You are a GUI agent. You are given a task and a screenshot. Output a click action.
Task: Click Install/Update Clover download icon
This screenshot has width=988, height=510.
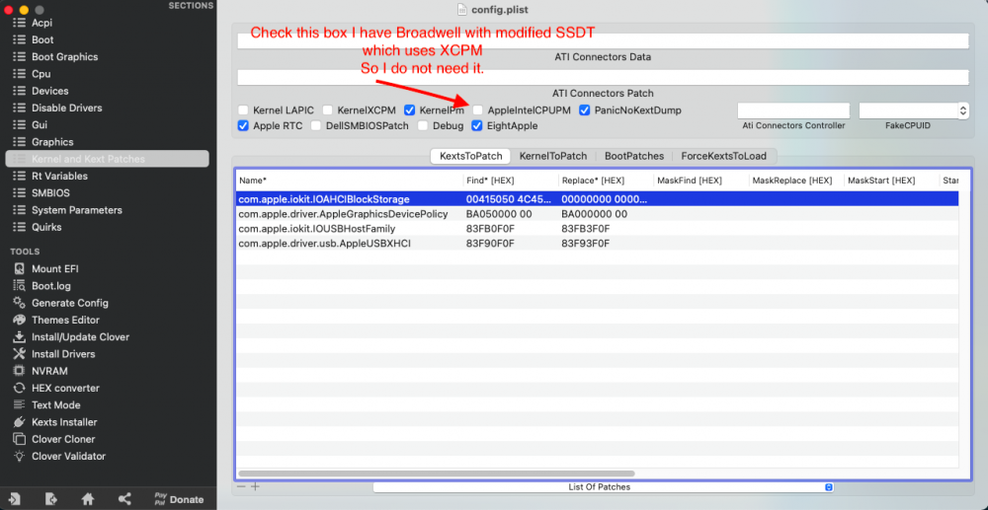tap(20, 336)
